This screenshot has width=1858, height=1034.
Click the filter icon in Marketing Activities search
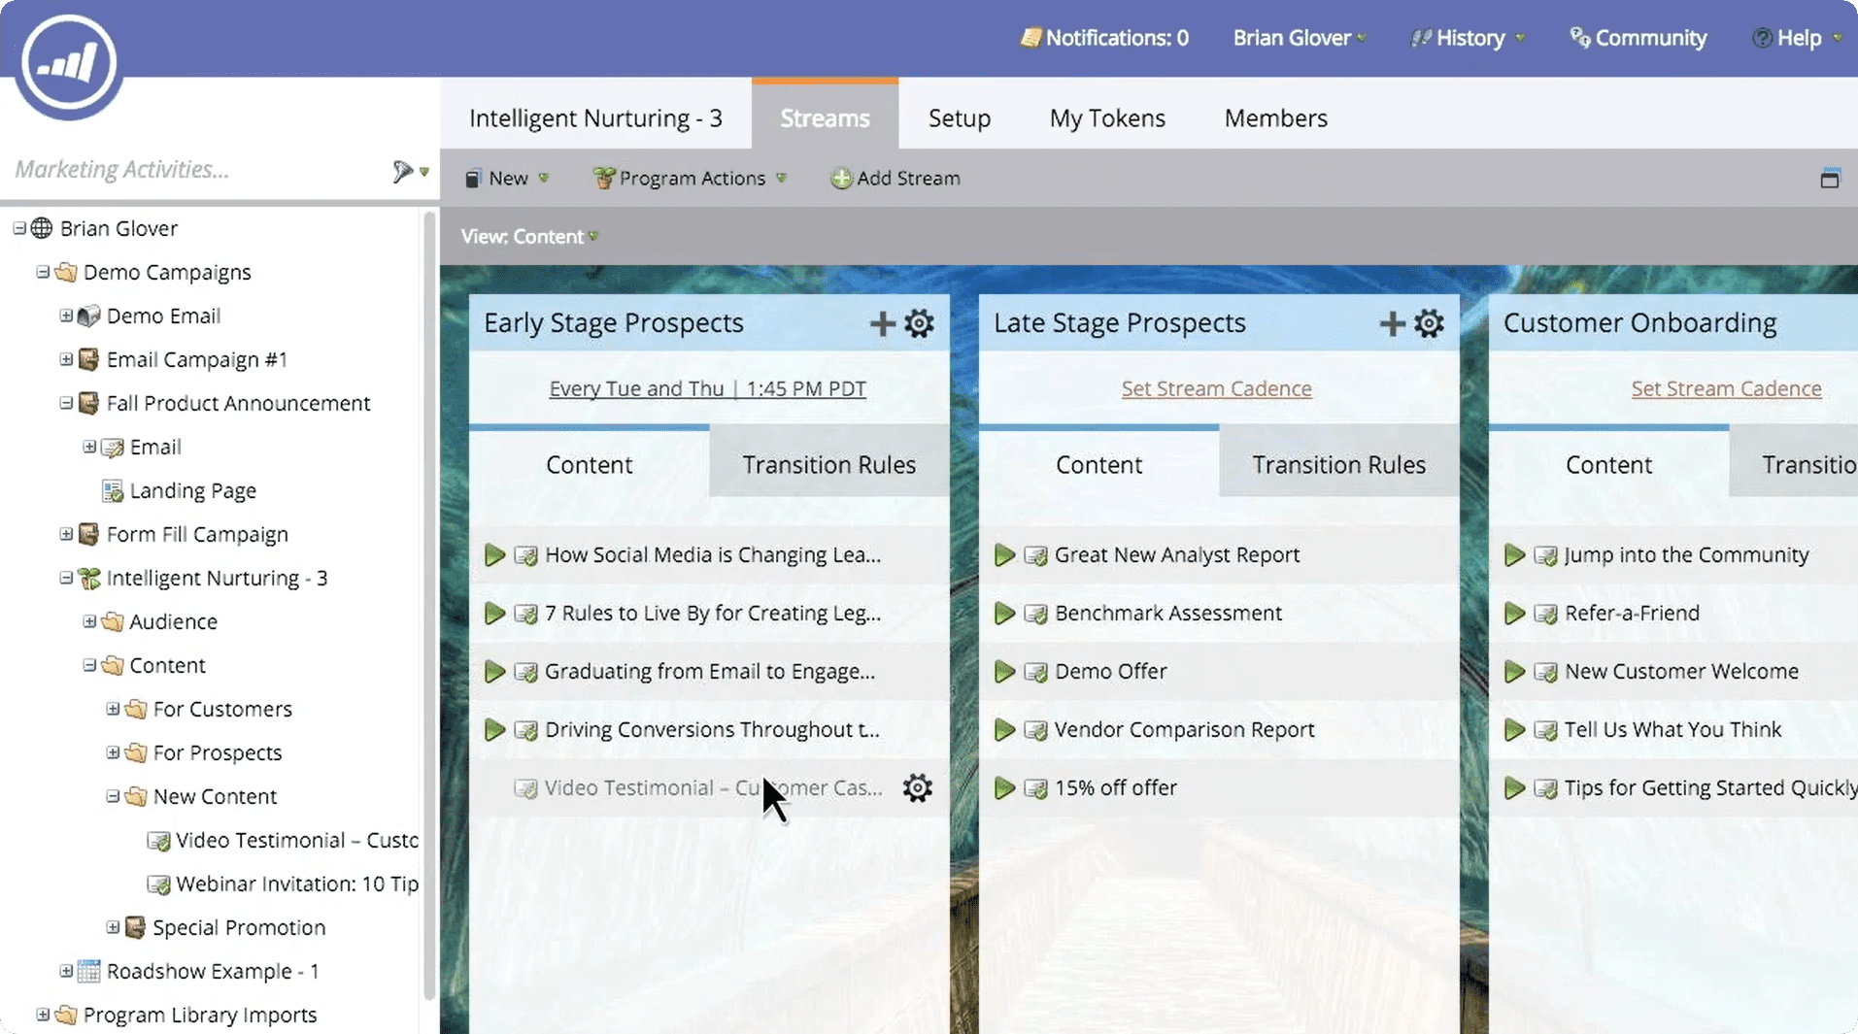402,172
